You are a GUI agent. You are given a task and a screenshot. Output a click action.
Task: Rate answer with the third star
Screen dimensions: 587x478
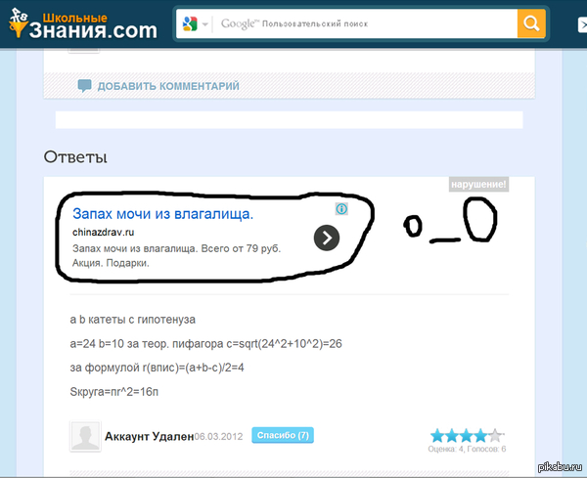coord(467,435)
